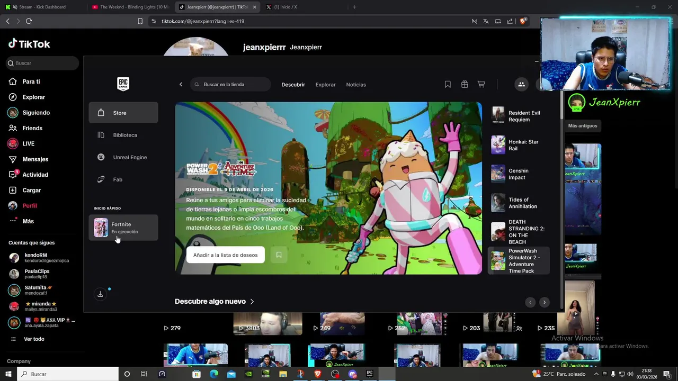Select 'Más antiguos' sorting on TikTok profile

pyautogui.click(x=583, y=126)
